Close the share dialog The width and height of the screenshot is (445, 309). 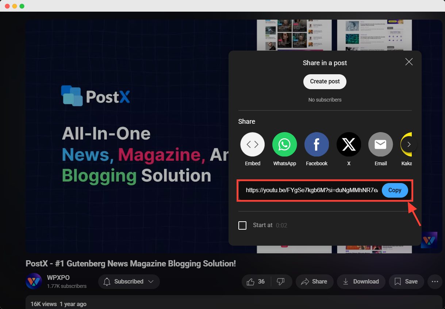409,62
